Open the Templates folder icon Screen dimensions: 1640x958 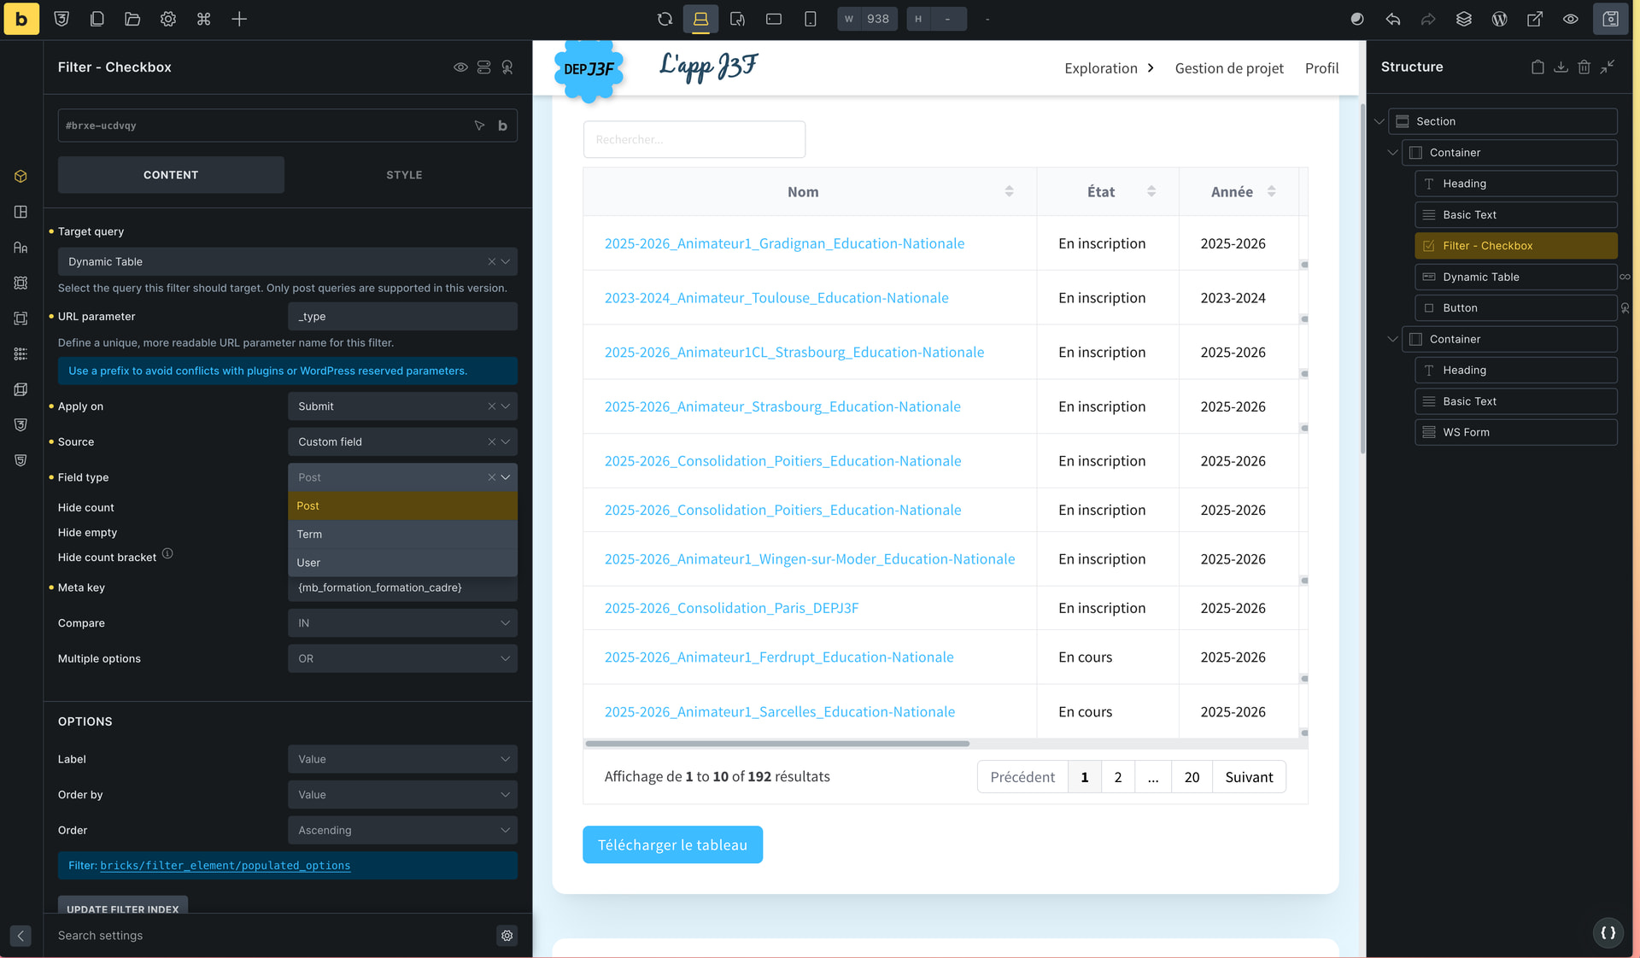point(132,19)
